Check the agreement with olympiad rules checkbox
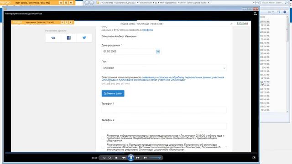Screen dimensions: 292x164 (x=103, y=147)
